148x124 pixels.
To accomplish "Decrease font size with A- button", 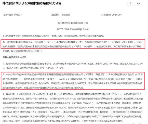I will tap(131, 4).
